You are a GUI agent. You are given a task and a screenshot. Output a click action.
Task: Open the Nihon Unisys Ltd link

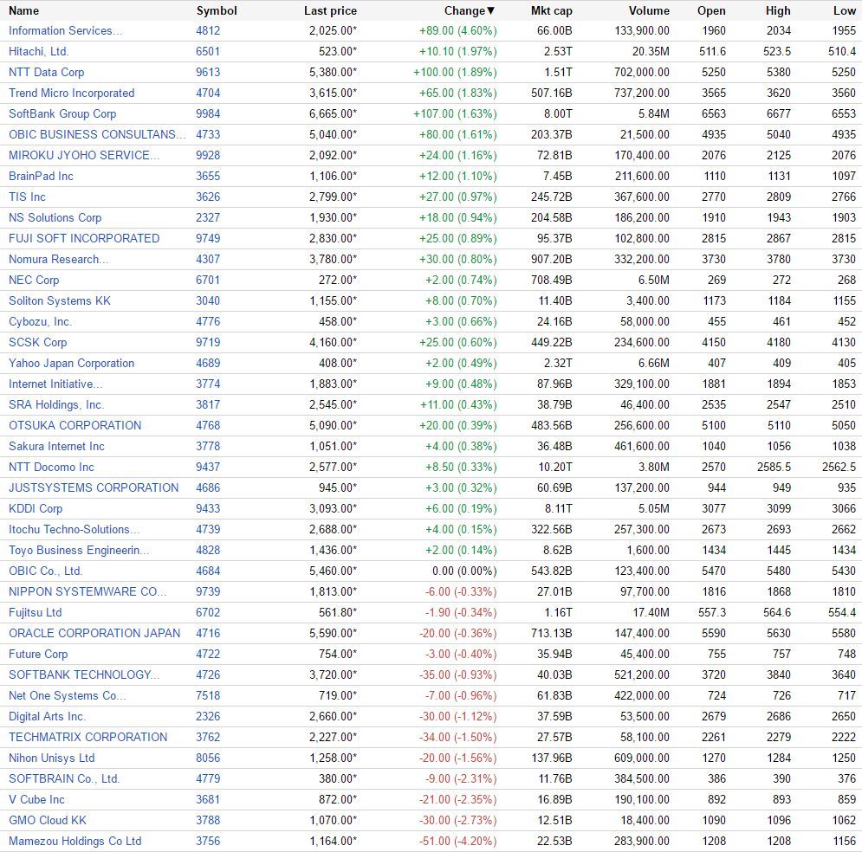point(52,758)
